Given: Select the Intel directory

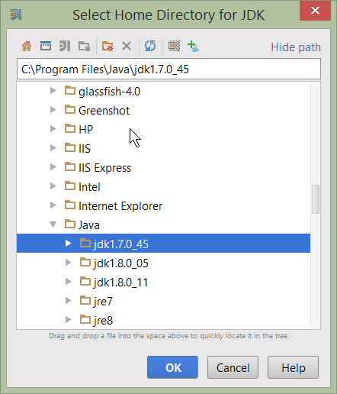Looking at the screenshot, I should click(89, 187).
